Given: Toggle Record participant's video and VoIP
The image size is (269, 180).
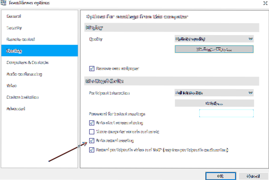Looking at the screenshot, I should click(x=91, y=150).
